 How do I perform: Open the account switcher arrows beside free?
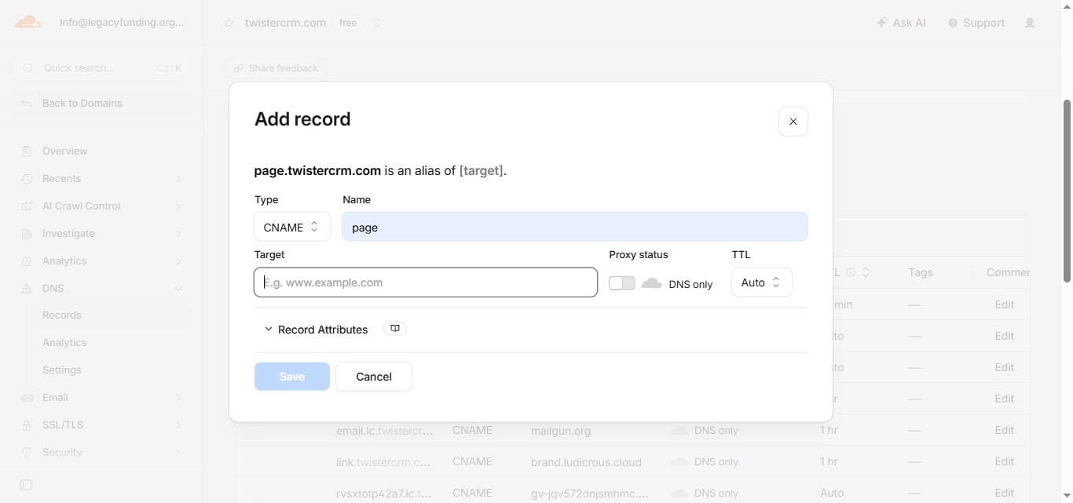pos(376,23)
